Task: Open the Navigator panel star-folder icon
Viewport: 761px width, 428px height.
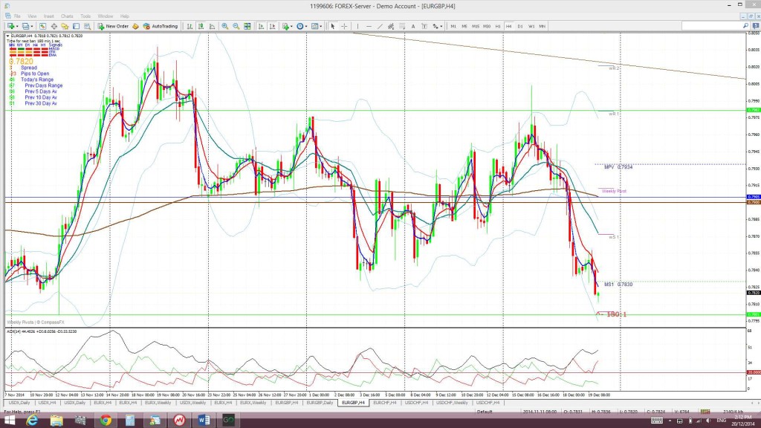Action: tap(65, 26)
